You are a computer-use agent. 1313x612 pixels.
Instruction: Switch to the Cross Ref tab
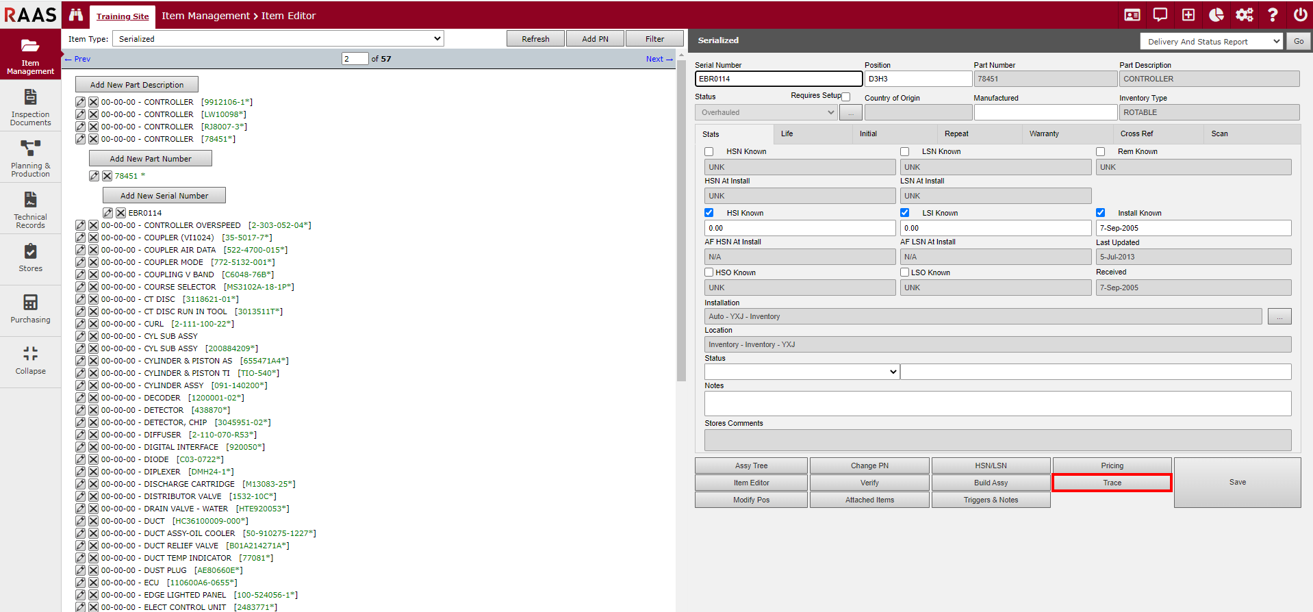(x=1136, y=134)
